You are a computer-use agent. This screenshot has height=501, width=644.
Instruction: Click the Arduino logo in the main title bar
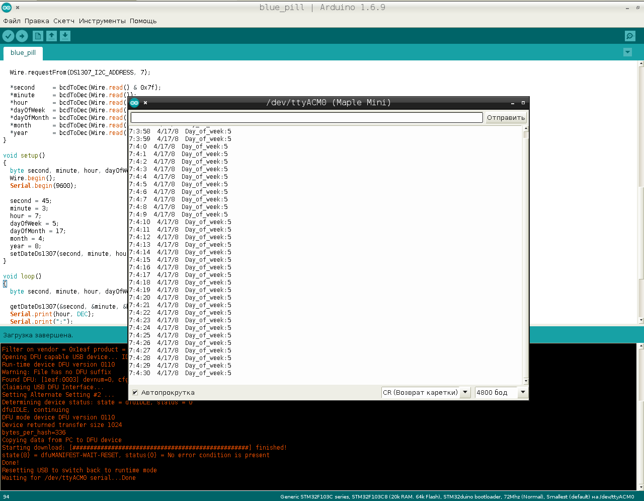click(x=7, y=7)
